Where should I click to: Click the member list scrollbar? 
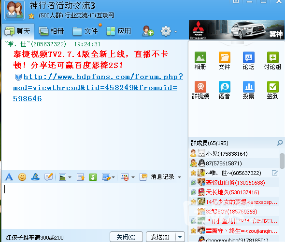point(282,161)
